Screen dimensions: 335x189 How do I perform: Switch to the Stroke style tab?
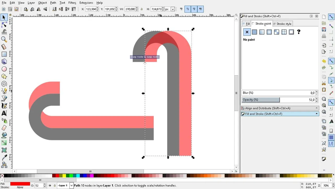pyautogui.click(x=282, y=24)
